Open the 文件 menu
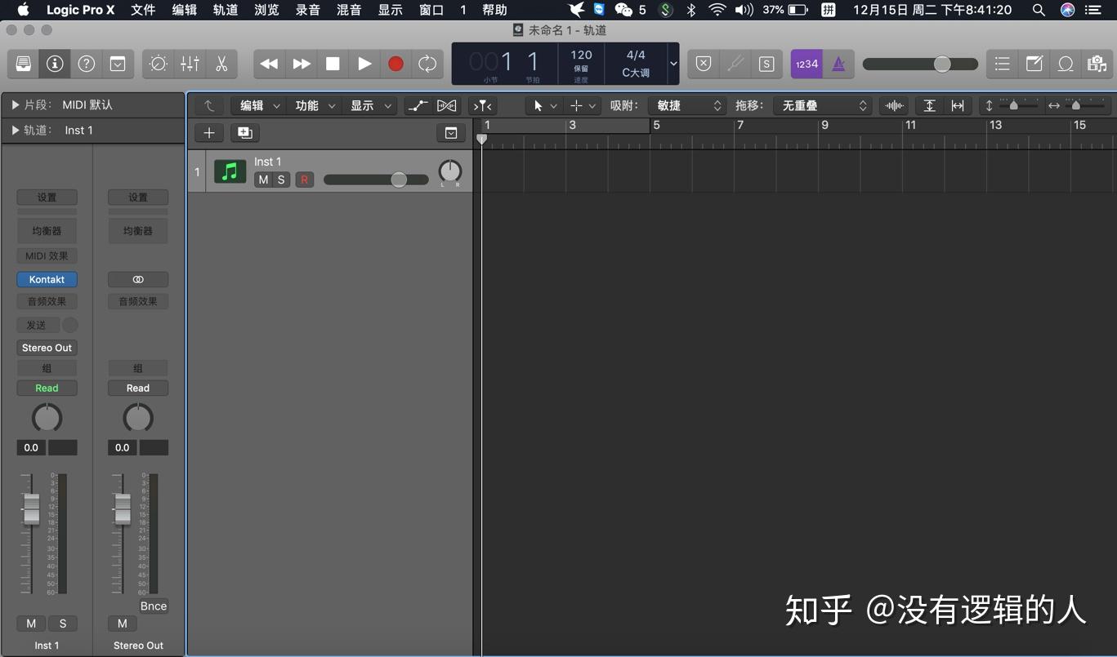The width and height of the screenshot is (1117, 657). tap(143, 10)
